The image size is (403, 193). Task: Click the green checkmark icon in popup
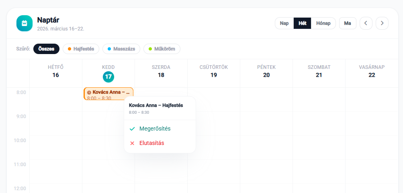pyautogui.click(x=132, y=129)
